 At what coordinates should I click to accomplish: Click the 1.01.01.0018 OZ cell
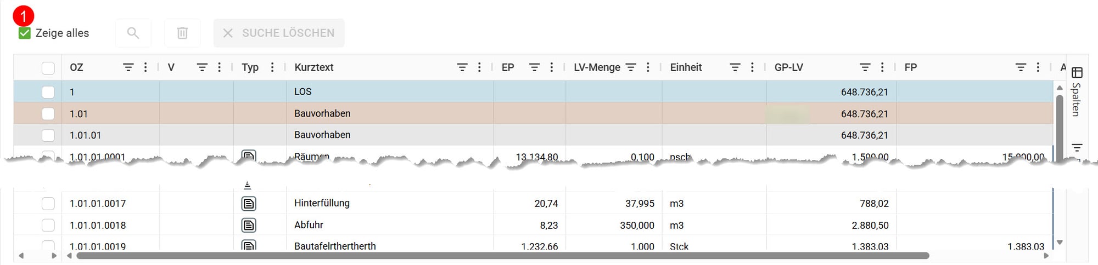click(111, 225)
